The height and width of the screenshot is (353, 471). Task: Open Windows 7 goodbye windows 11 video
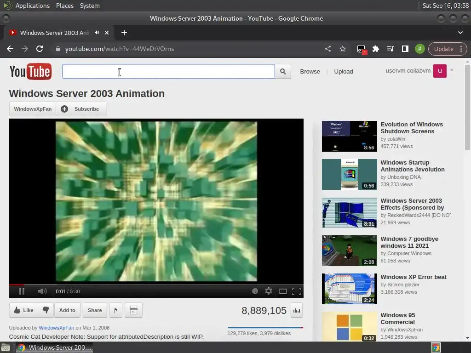(x=409, y=242)
